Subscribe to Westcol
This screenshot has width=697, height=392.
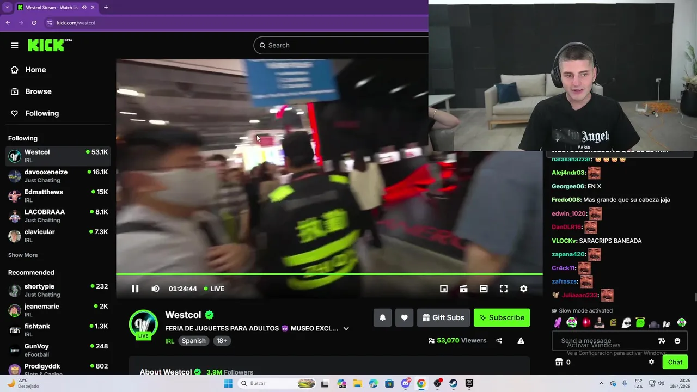[x=502, y=317]
